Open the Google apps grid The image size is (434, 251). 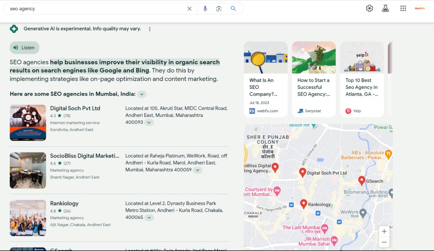[403, 8]
